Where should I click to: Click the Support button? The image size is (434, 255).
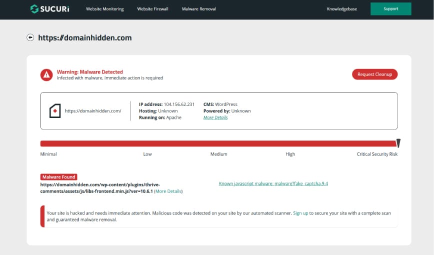(x=391, y=9)
